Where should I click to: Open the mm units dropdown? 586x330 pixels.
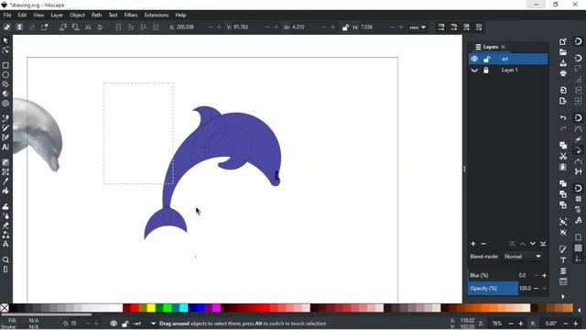point(418,27)
